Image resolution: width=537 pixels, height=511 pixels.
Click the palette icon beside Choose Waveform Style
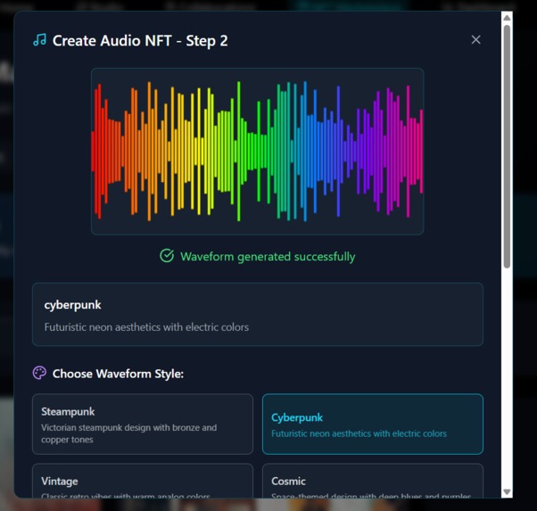[39, 373]
